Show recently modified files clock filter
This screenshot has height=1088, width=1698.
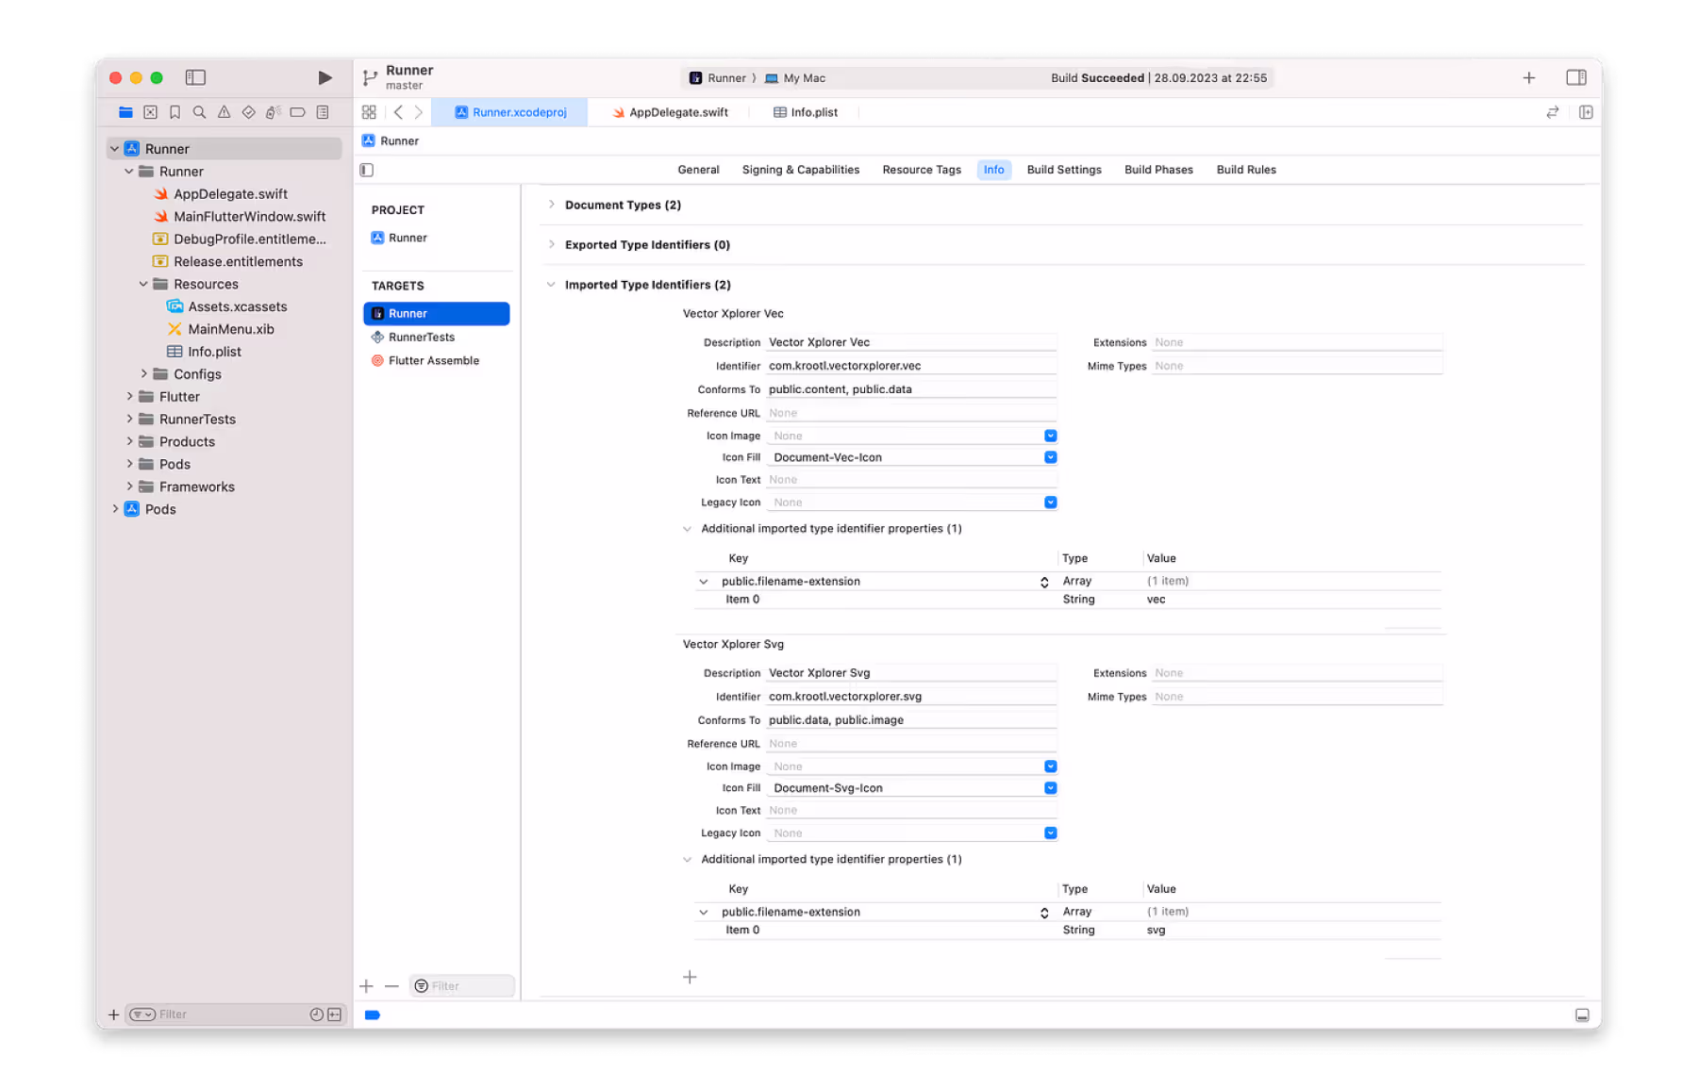(316, 1014)
